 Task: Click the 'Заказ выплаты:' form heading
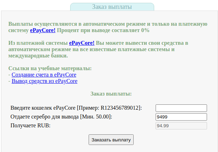(111, 94)
